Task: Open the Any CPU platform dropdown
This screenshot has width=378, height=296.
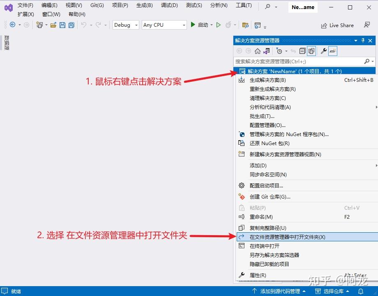Action: point(163,25)
